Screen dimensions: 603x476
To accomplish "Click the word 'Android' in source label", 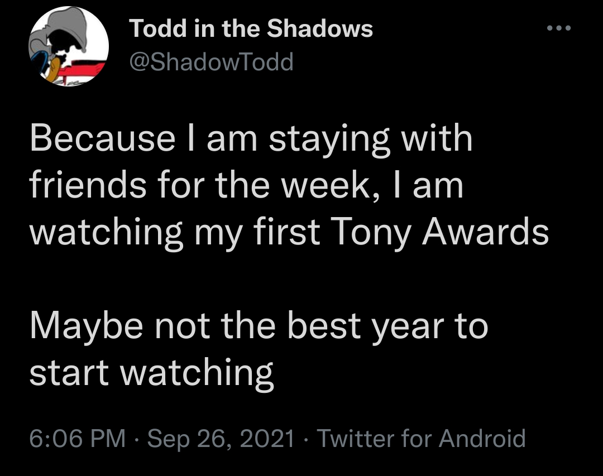I will (x=482, y=438).
